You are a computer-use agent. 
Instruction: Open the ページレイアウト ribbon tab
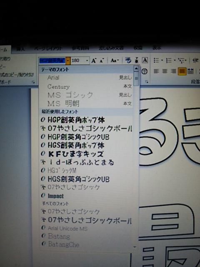point(48,48)
